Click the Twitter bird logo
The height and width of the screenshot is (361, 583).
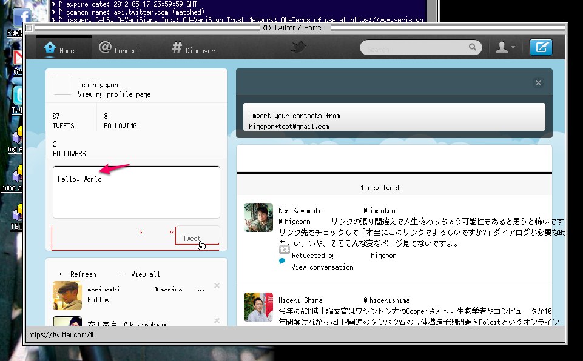click(298, 47)
